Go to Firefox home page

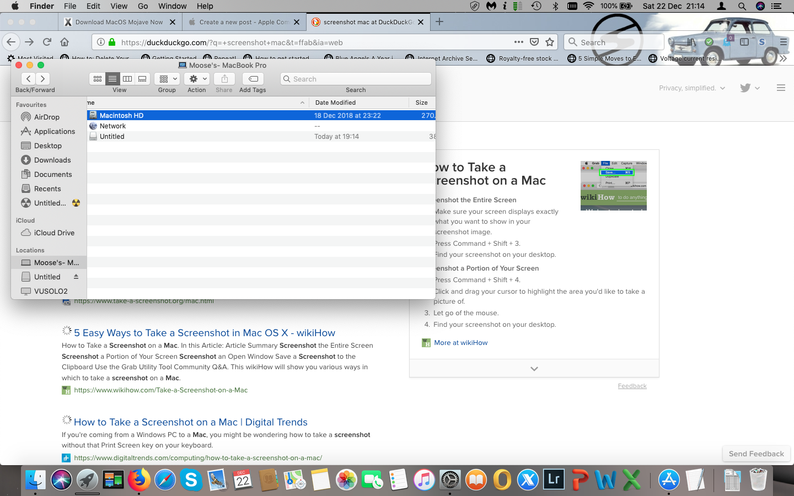[x=65, y=42]
